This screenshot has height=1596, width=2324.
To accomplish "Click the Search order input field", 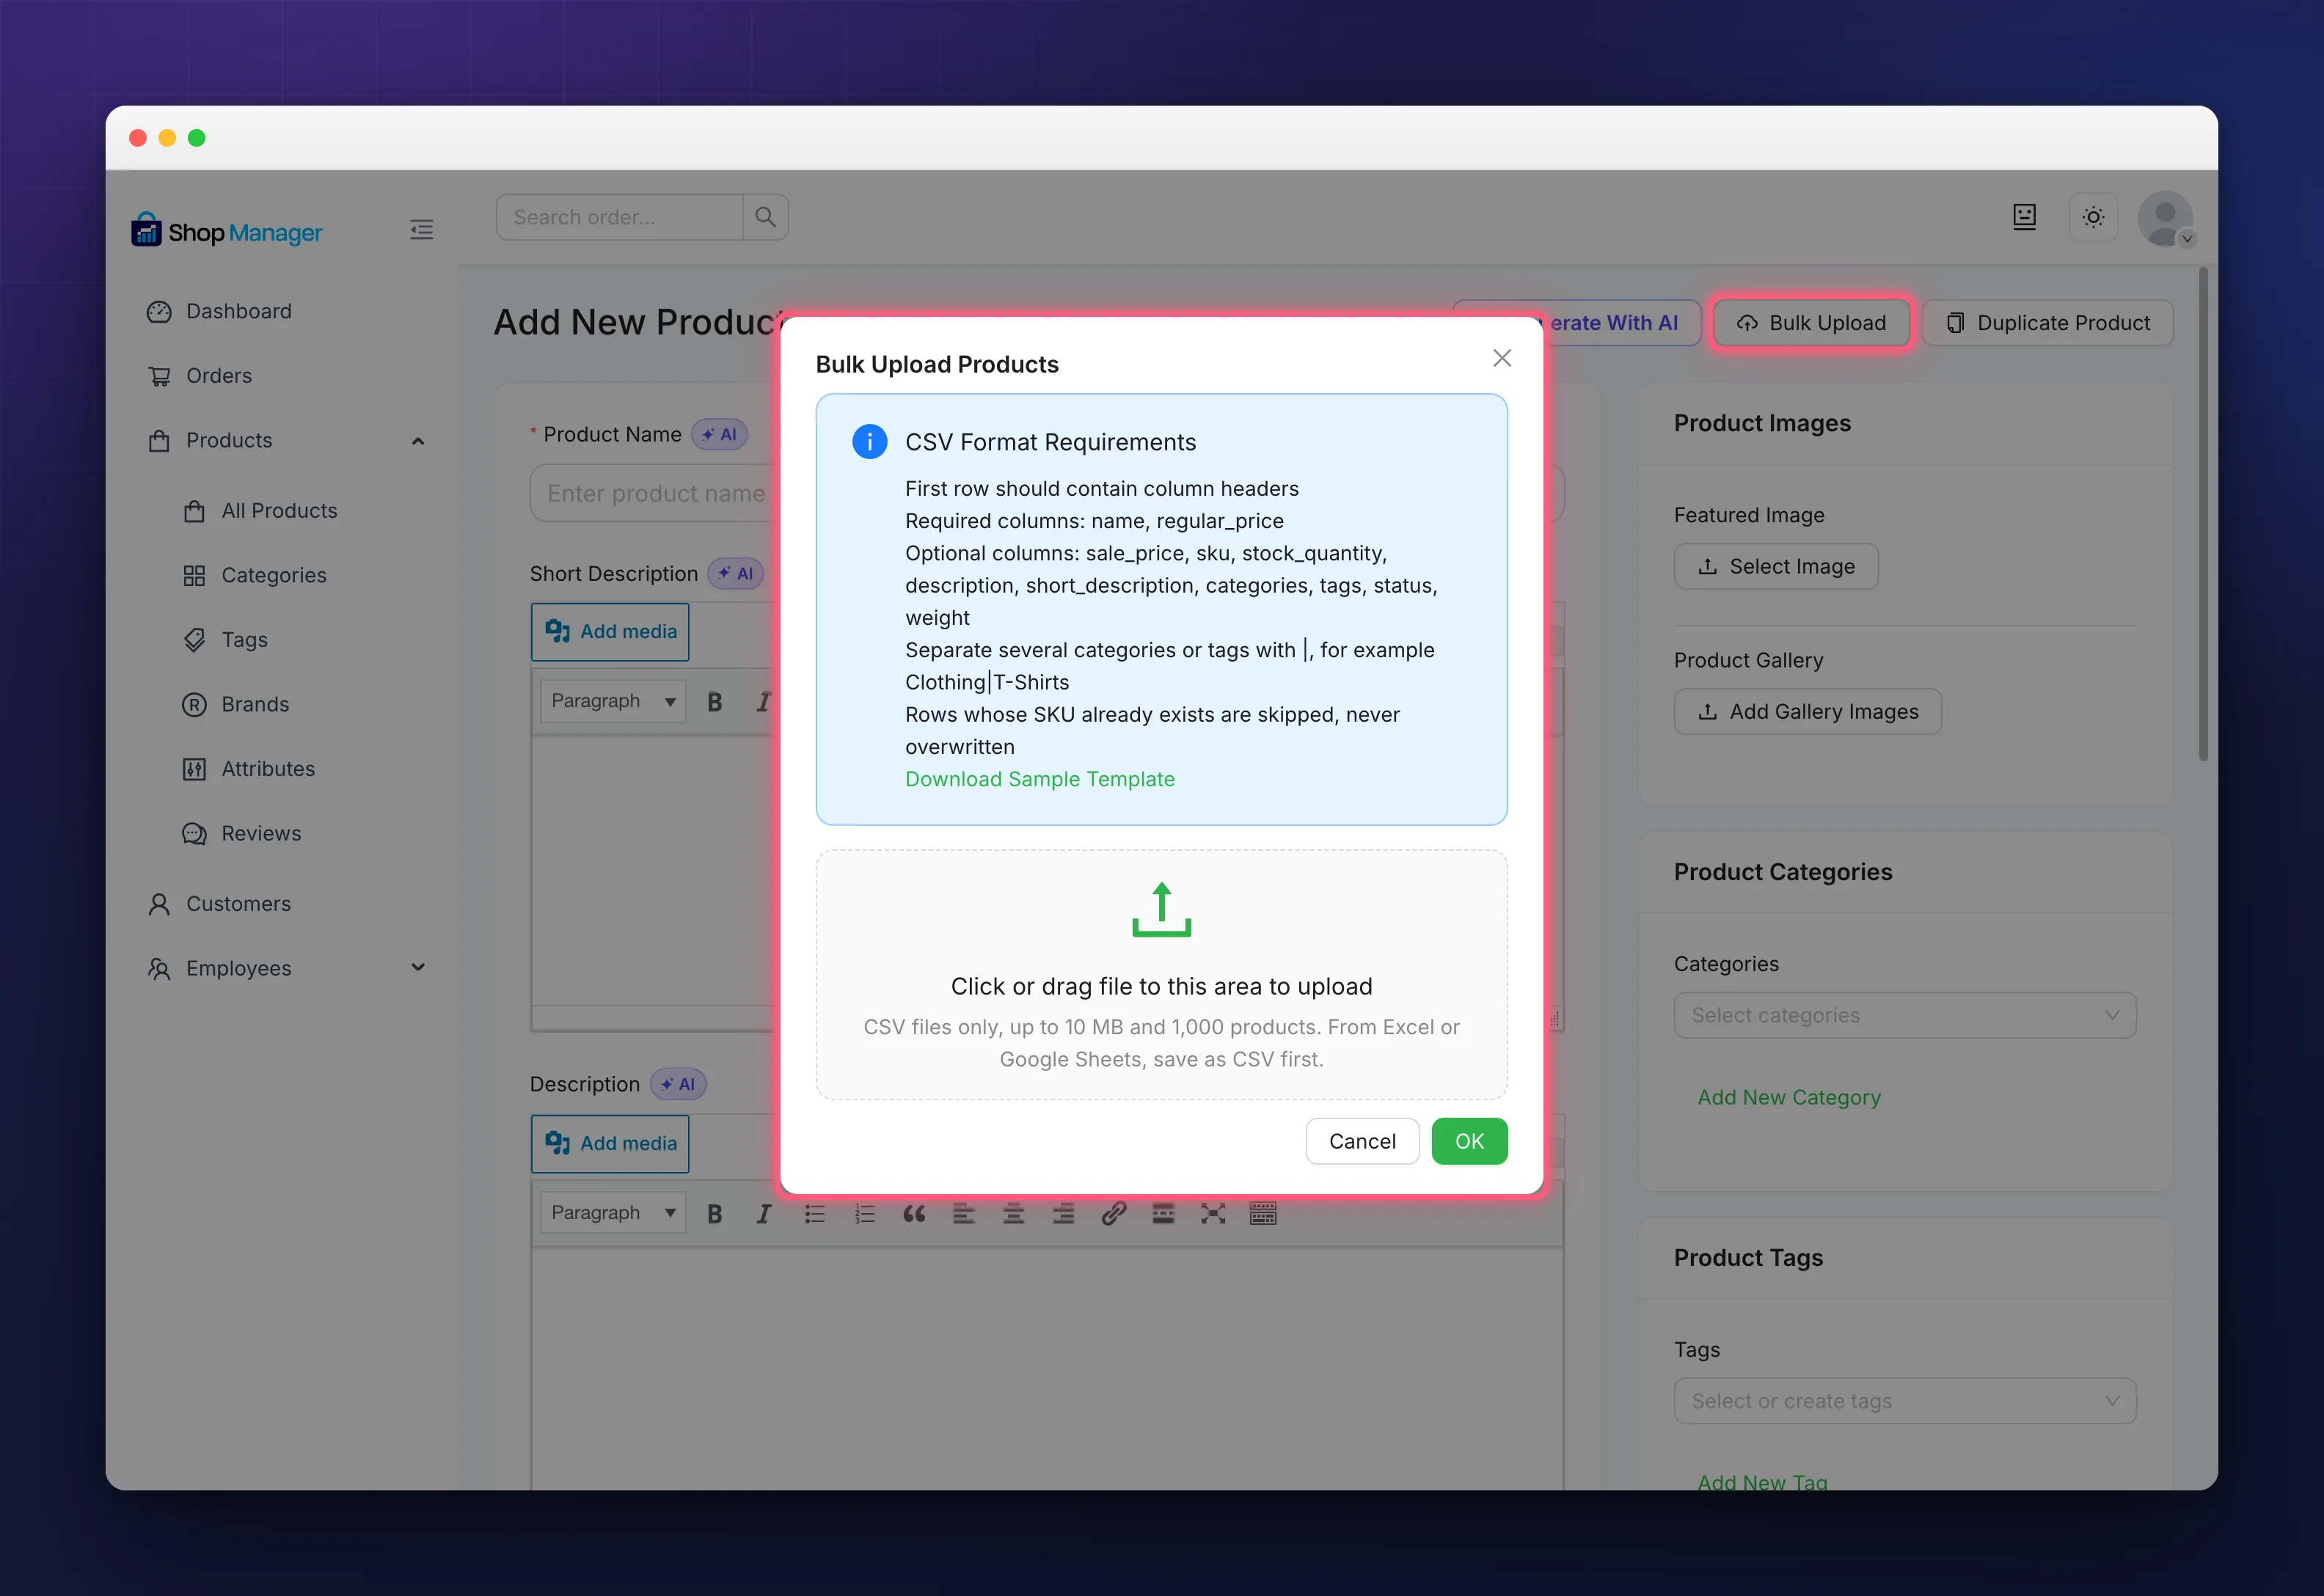I will click(x=620, y=217).
